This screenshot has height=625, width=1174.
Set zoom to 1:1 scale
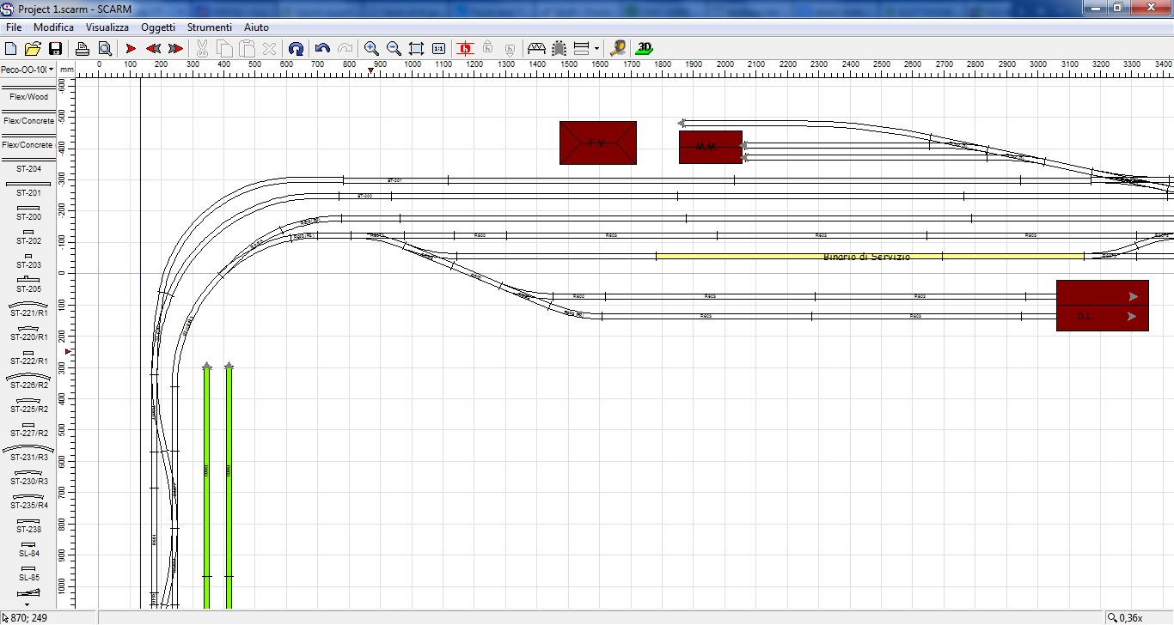coord(438,49)
